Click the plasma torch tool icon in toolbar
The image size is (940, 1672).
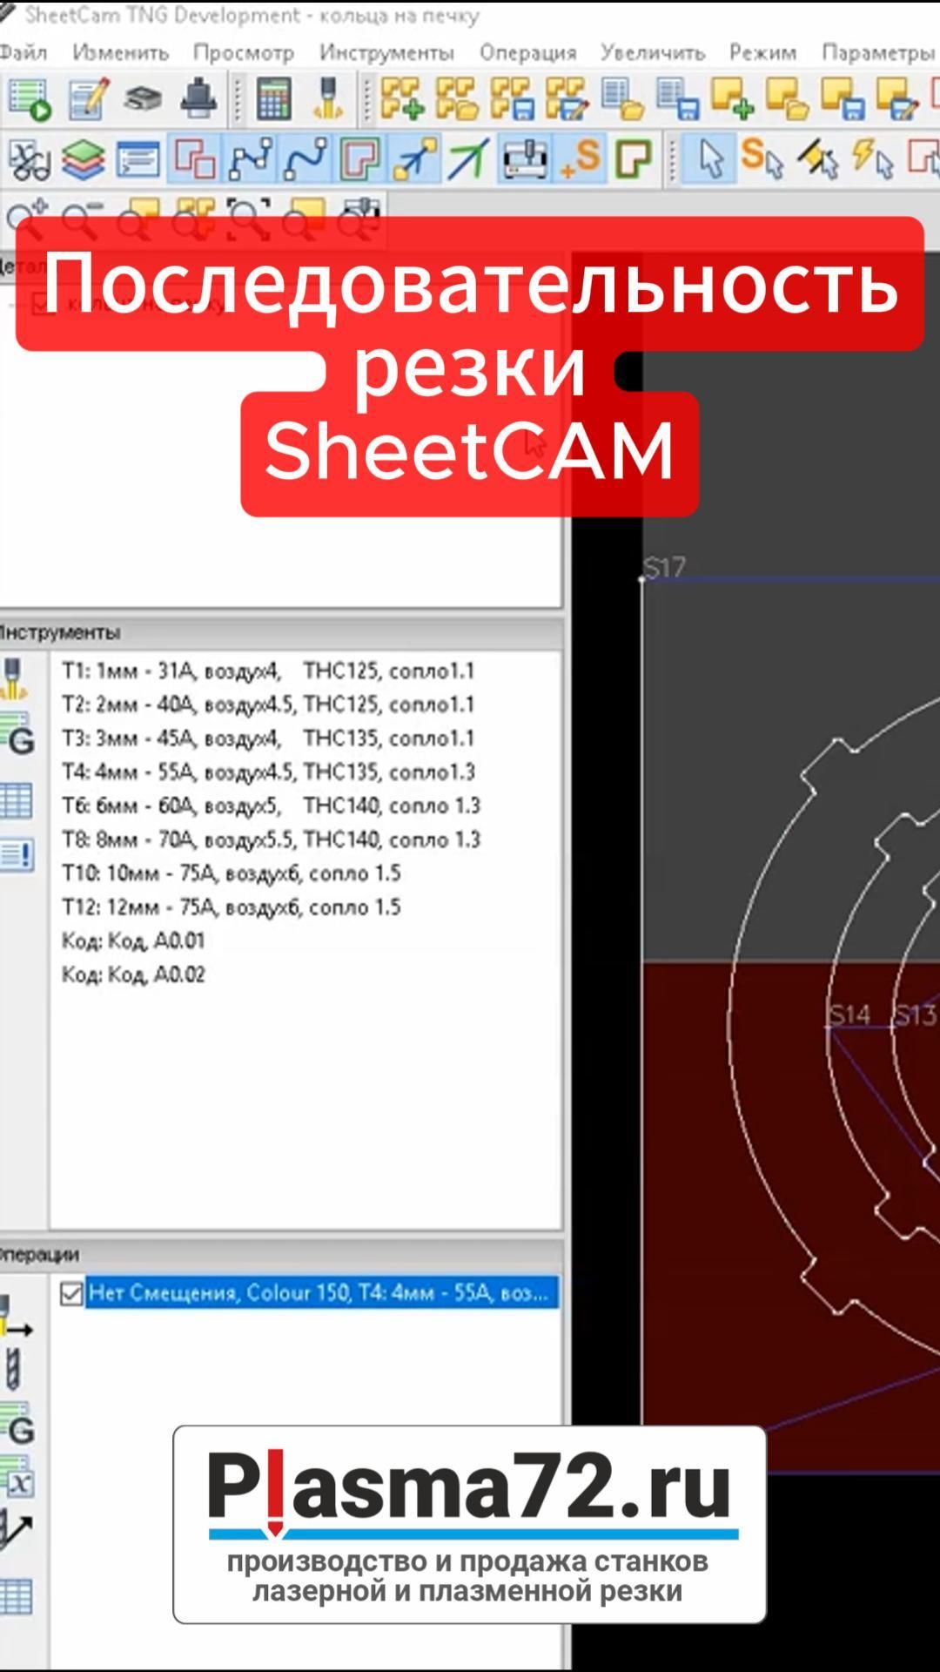(x=328, y=100)
